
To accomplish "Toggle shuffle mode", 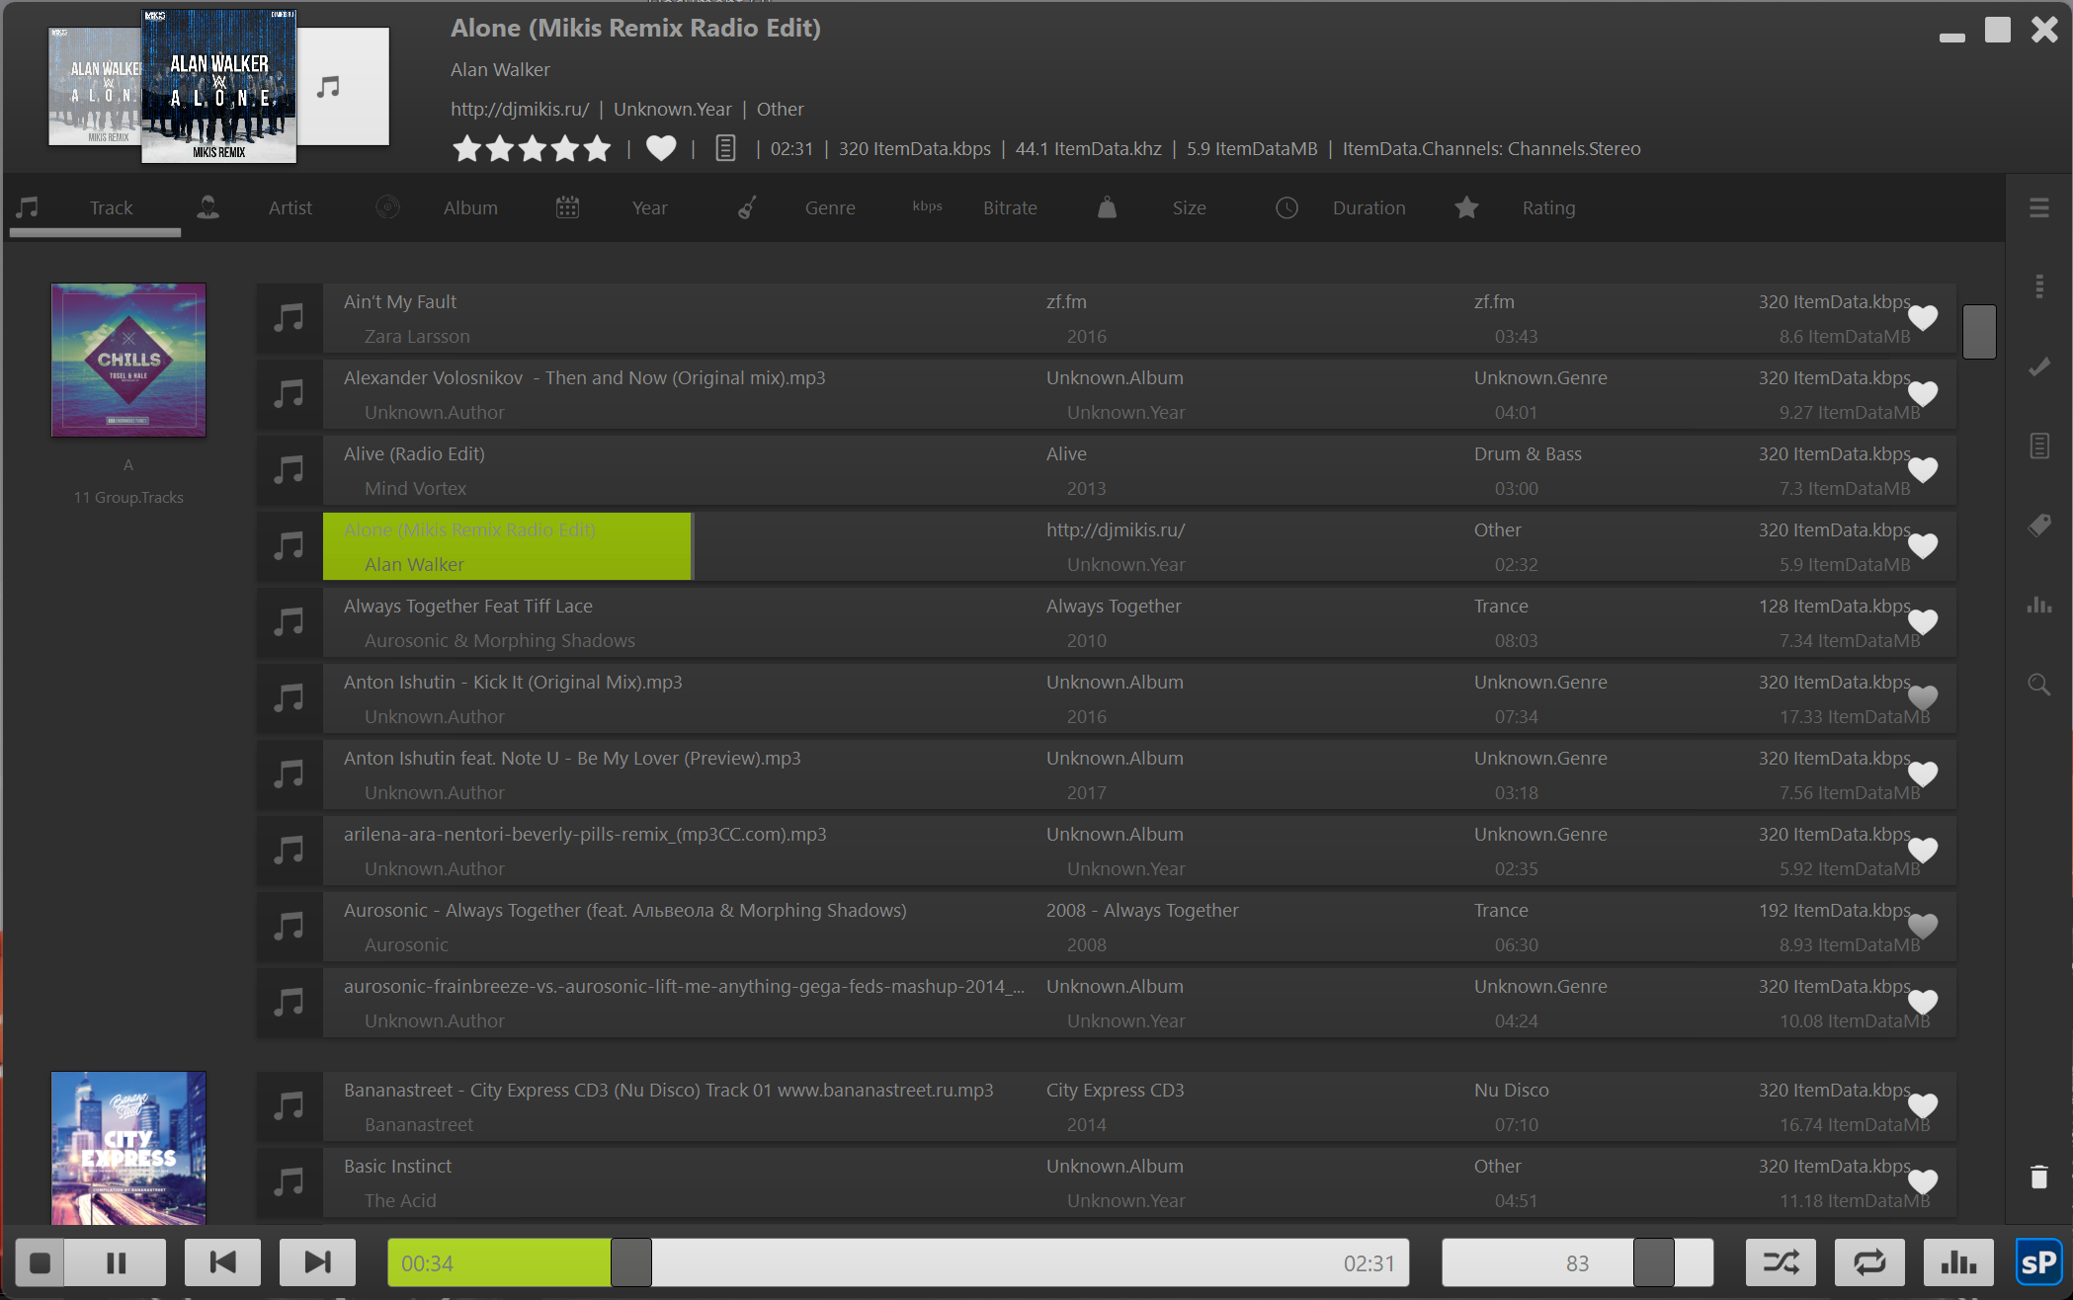I will pyautogui.click(x=1781, y=1262).
